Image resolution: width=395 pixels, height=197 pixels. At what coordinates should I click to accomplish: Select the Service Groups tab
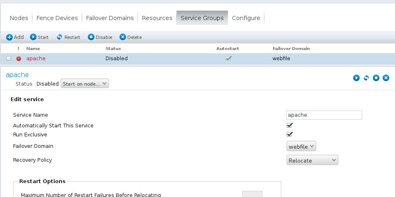click(202, 18)
